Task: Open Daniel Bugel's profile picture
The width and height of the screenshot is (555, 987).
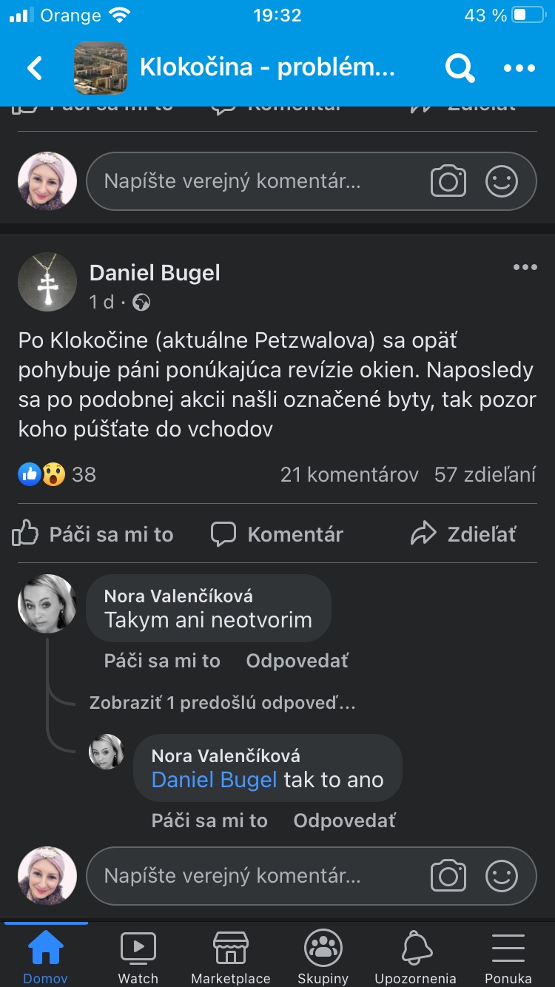Action: coord(47,282)
